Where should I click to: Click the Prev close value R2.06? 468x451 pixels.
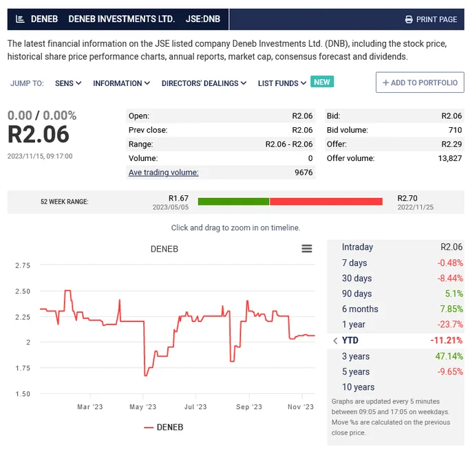coord(302,130)
